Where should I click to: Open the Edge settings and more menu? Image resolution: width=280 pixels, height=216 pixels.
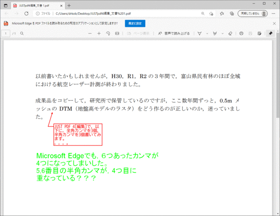[x=273, y=14]
